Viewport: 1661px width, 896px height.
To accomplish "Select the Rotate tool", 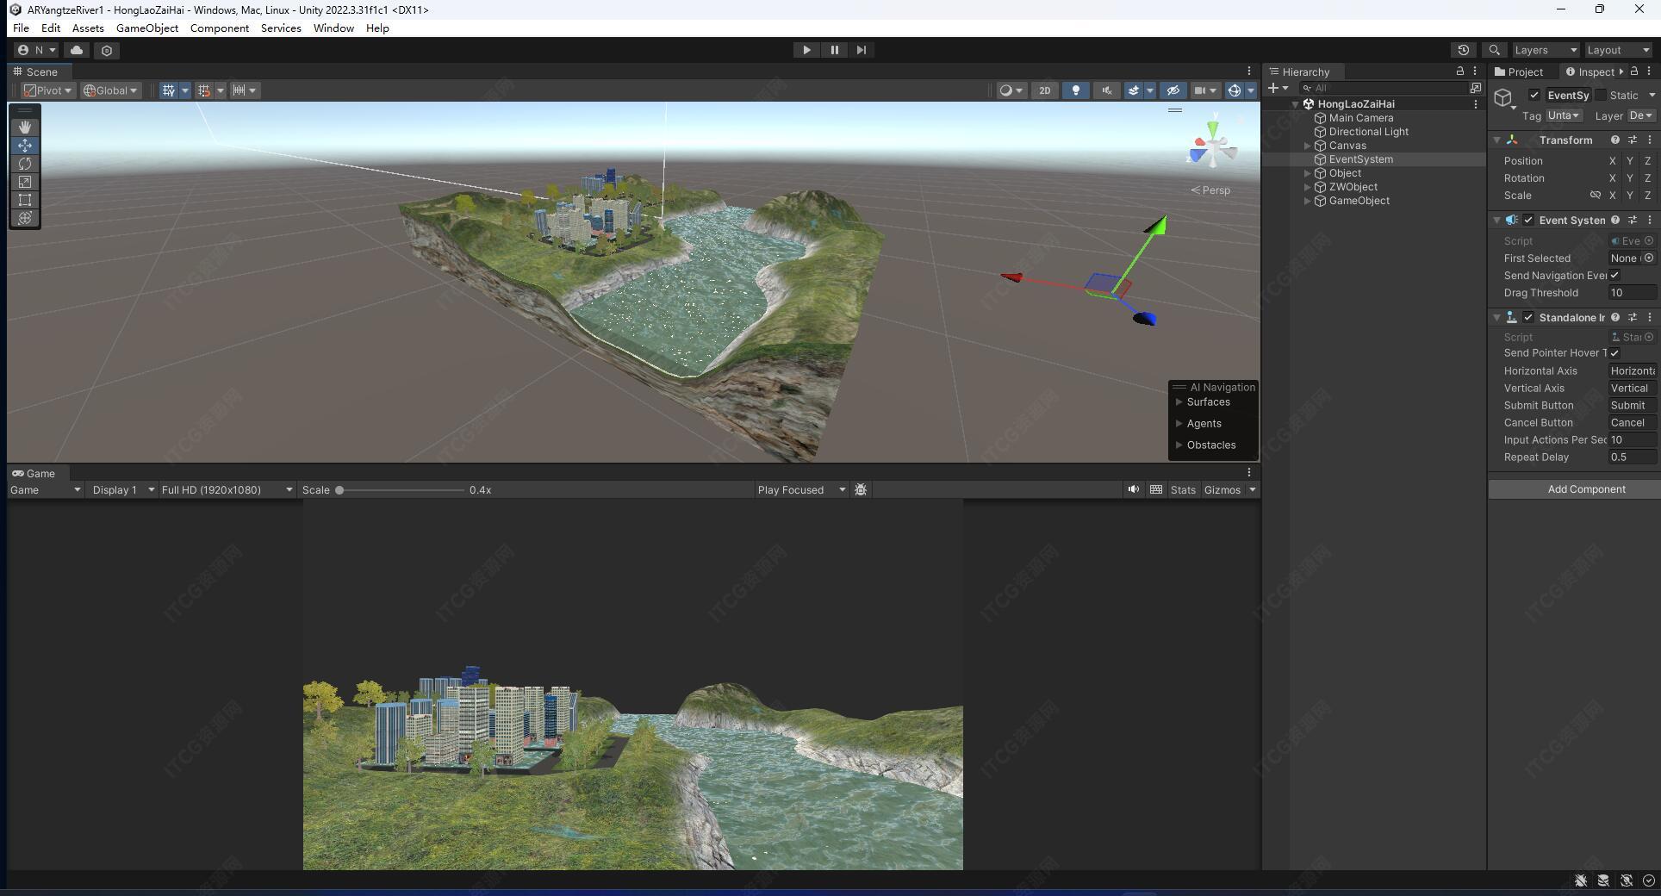I will (x=25, y=164).
